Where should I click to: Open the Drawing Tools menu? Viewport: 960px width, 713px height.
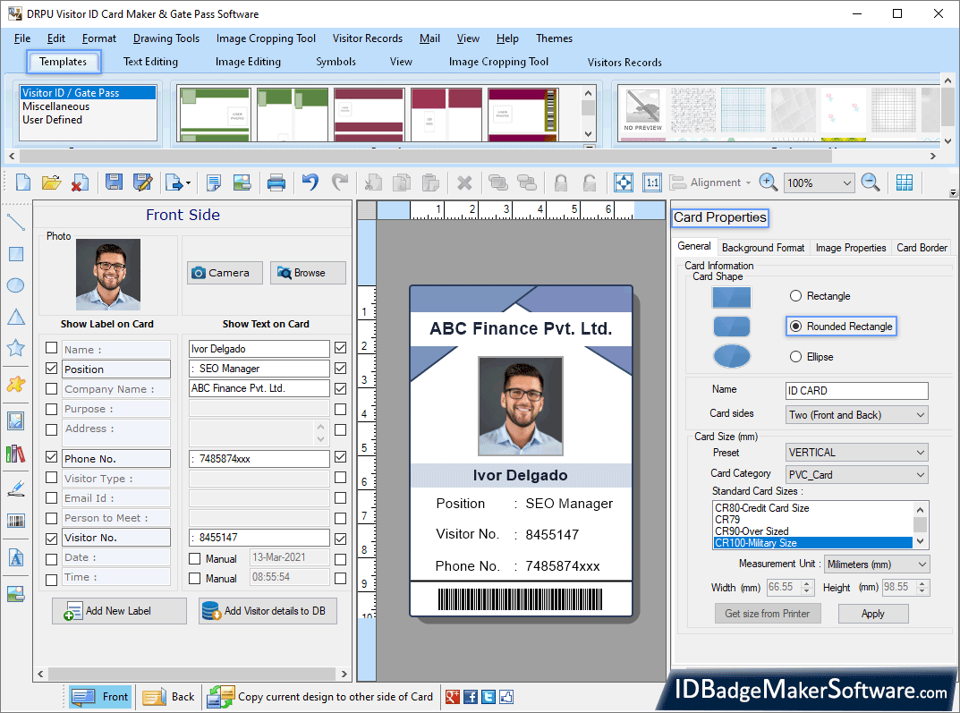[166, 38]
